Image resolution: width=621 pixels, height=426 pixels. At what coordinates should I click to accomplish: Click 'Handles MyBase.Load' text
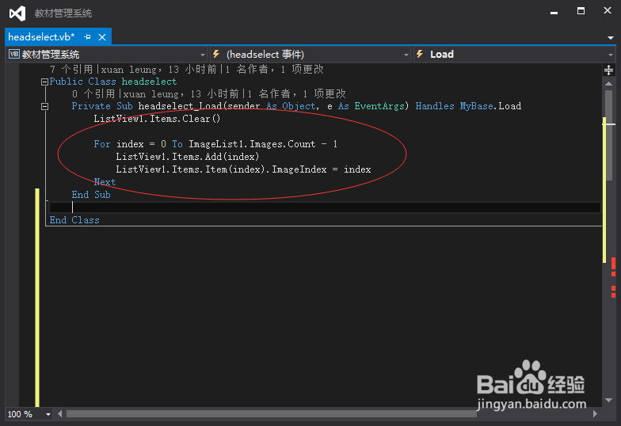pos(468,106)
